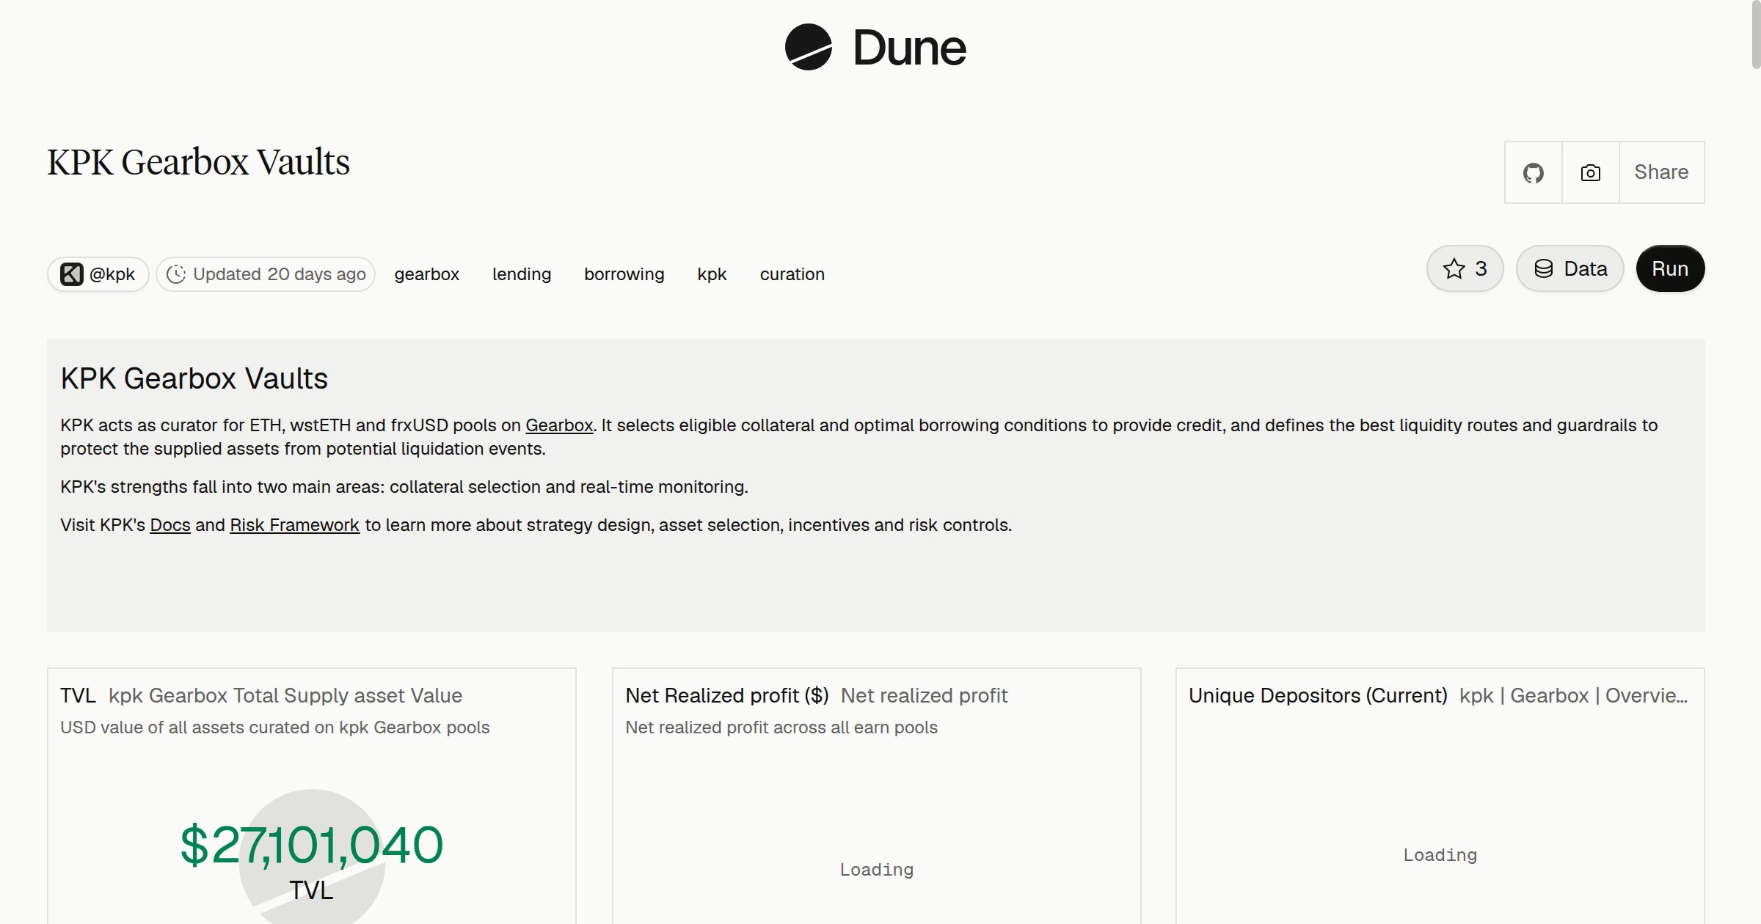Click the Updated clock icon

(x=176, y=274)
